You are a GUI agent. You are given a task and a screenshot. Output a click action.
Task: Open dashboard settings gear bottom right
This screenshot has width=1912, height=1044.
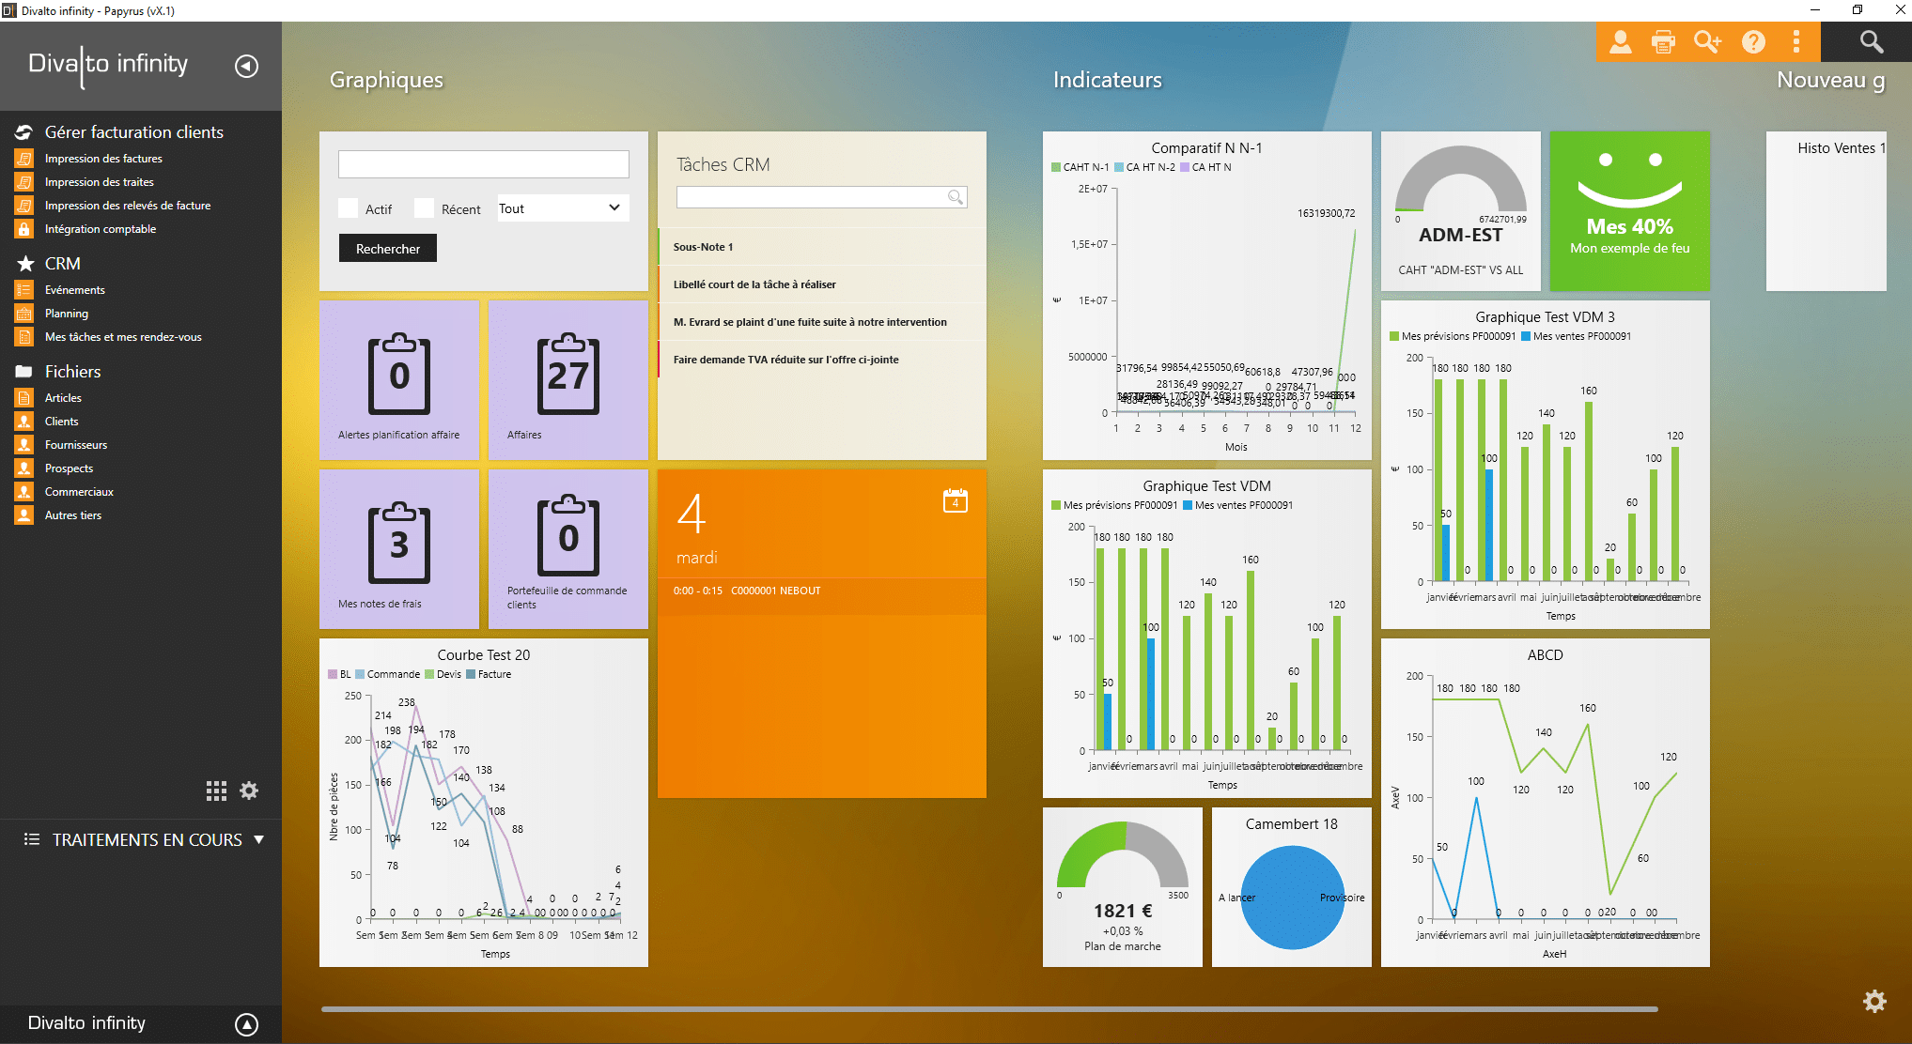1874,1001
